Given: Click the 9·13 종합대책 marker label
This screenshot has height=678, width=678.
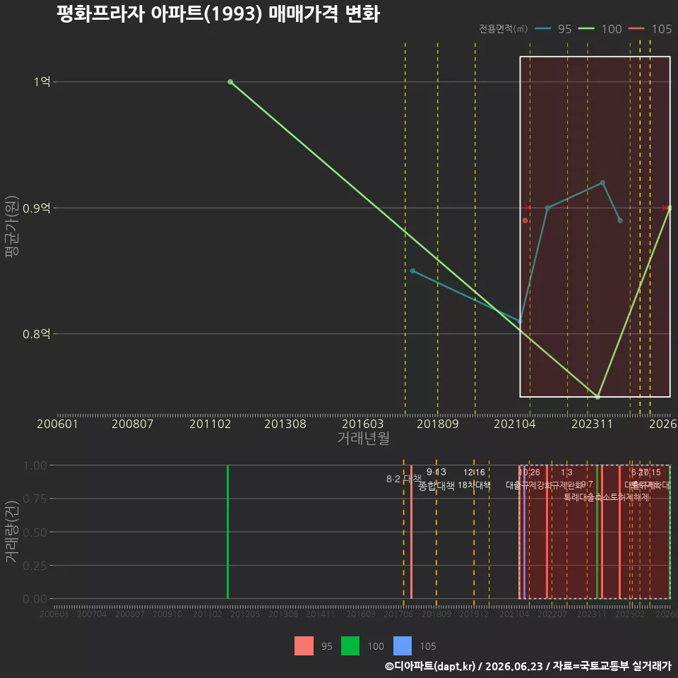Looking at the screenshot, I should tap(436, 479).
